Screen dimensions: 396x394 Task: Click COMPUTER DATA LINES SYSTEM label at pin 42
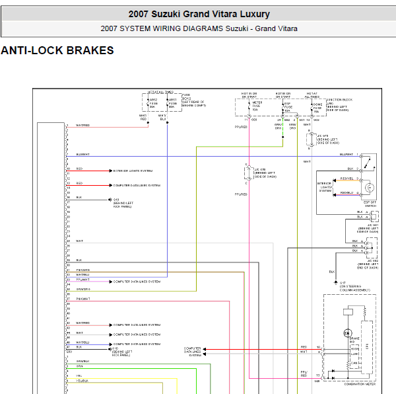coord(137,325)
